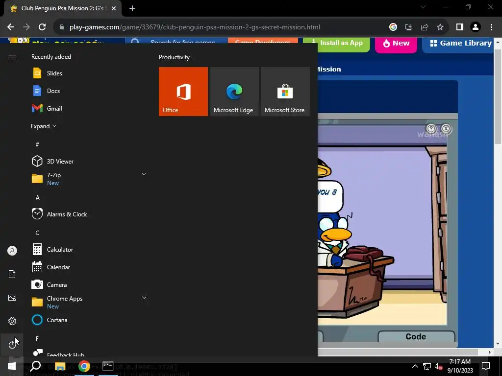Click the install app icon in address bar

409,27
